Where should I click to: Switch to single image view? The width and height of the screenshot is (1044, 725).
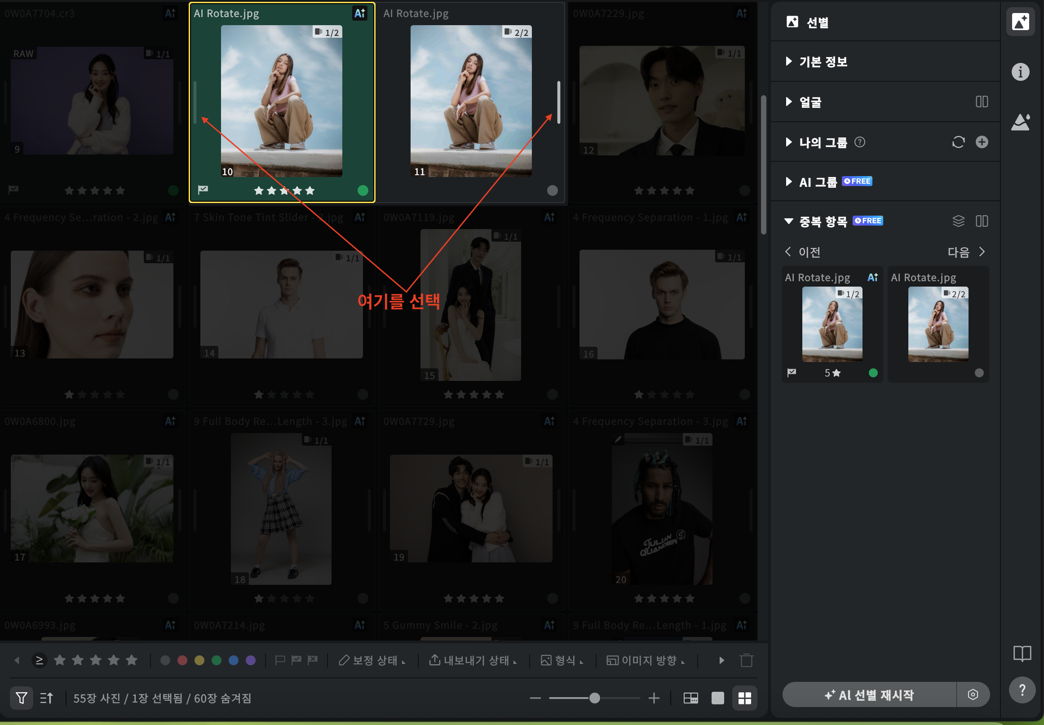coord(717,698)
